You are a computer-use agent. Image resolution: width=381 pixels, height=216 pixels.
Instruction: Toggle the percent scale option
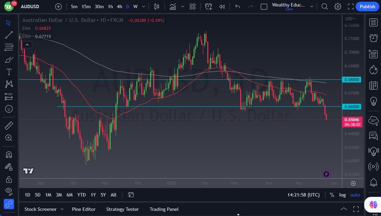point(332,195)
